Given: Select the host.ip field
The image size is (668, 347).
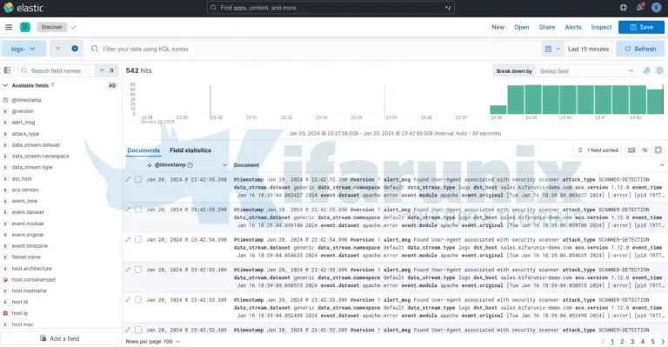Looking at the screenshot, I should click(x=20, y=313).
